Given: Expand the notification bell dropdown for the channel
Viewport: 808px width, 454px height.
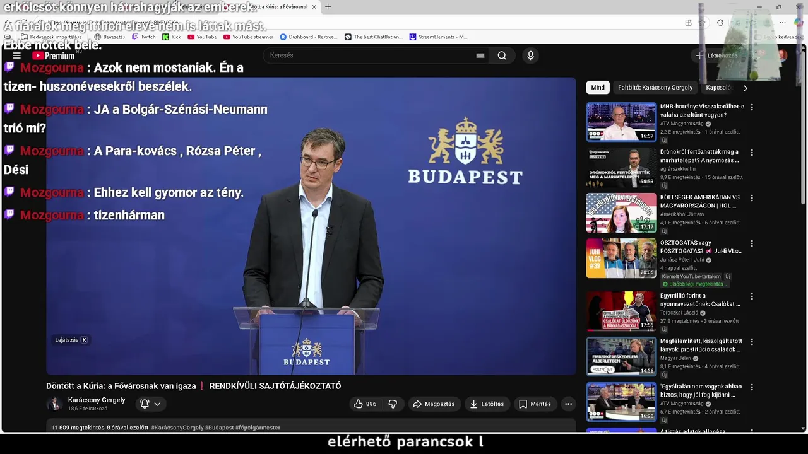Looking at the screenshot, I should [150, 404].
